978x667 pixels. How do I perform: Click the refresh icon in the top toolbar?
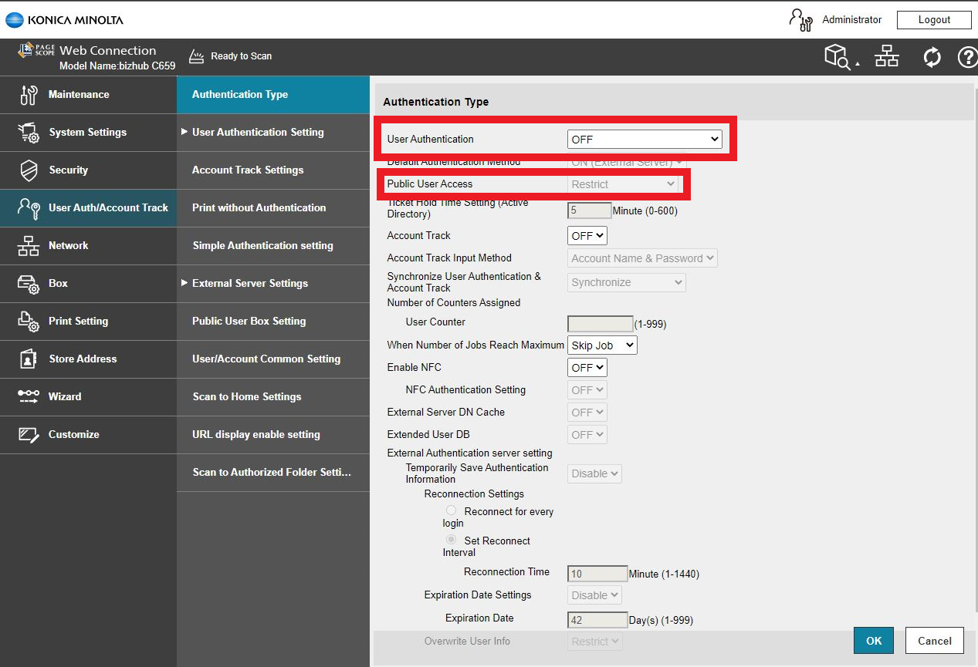click(x=932, y=56)
